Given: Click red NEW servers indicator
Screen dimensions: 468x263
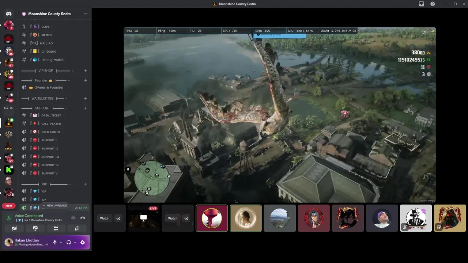Looking at the screenshot, I should (9, 206).
